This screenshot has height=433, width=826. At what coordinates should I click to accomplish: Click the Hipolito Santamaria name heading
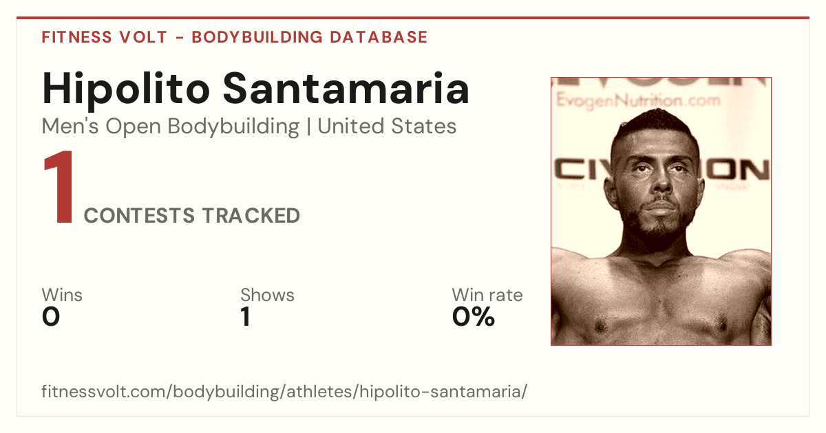tap(255, 89)
